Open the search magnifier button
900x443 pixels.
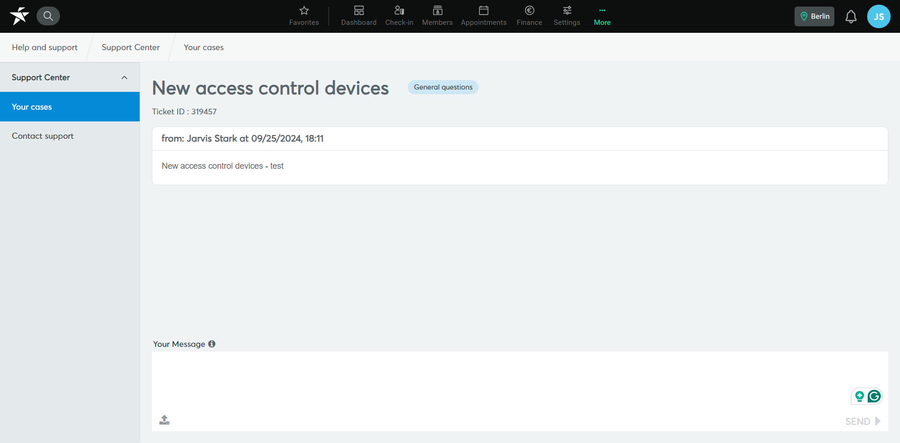pyautogui.click(x=48, y=16)
